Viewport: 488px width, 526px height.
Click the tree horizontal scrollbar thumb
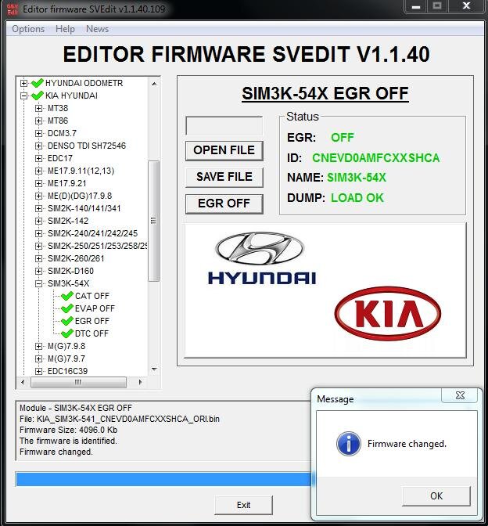78,382
